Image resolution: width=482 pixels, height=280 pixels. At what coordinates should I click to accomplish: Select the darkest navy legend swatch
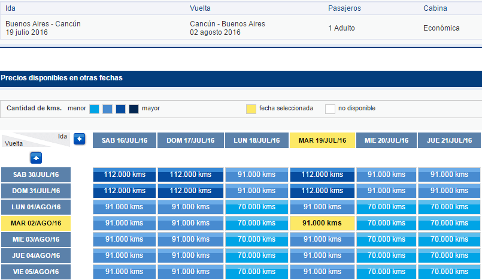(134, 109)
